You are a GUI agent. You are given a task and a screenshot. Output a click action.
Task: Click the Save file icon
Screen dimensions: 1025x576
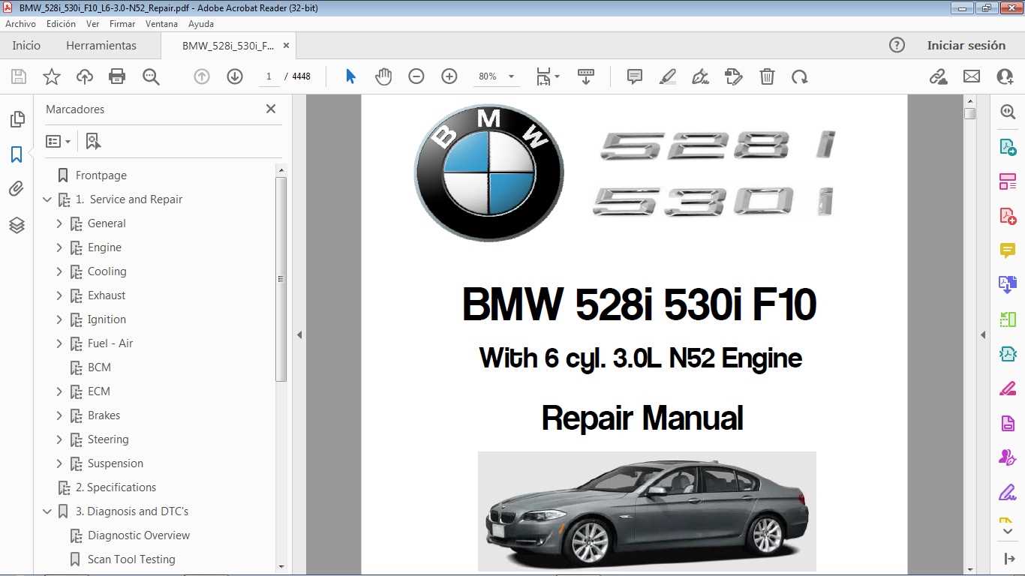[19, 76]
